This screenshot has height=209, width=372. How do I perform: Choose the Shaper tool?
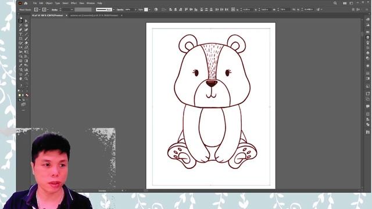pyautogui.click(x=21, y=43)
